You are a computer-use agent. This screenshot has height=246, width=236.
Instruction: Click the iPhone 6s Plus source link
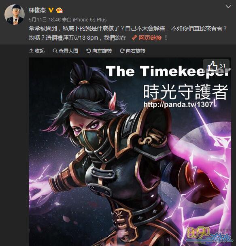(89, 19)
